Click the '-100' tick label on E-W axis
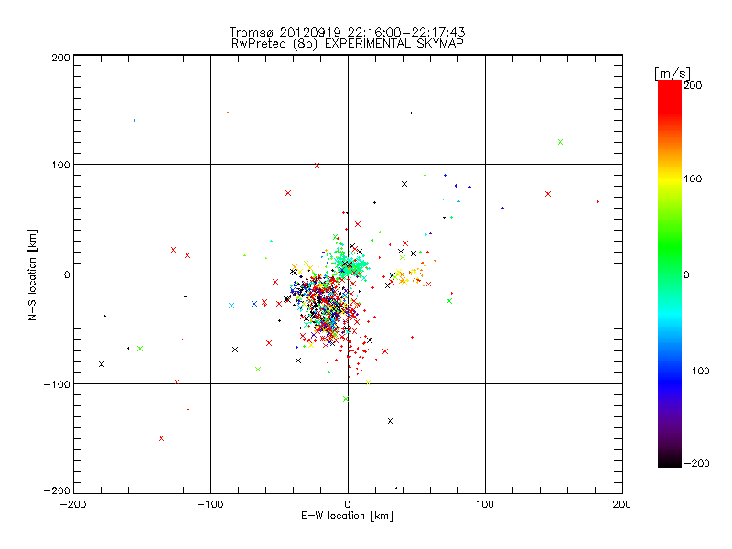 click(210, 504)
